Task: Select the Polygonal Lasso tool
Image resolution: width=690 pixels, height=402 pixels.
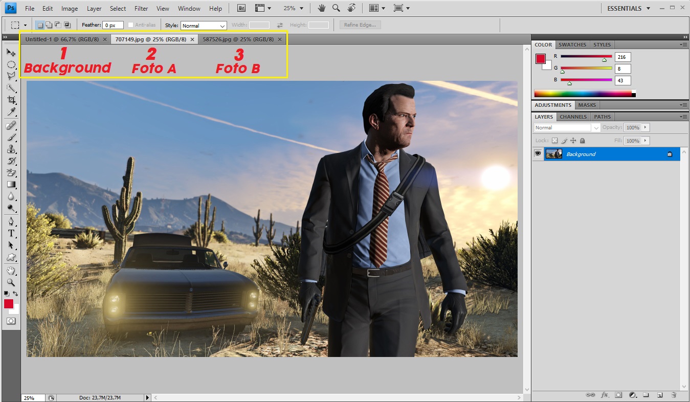Action: click(11, 76)
